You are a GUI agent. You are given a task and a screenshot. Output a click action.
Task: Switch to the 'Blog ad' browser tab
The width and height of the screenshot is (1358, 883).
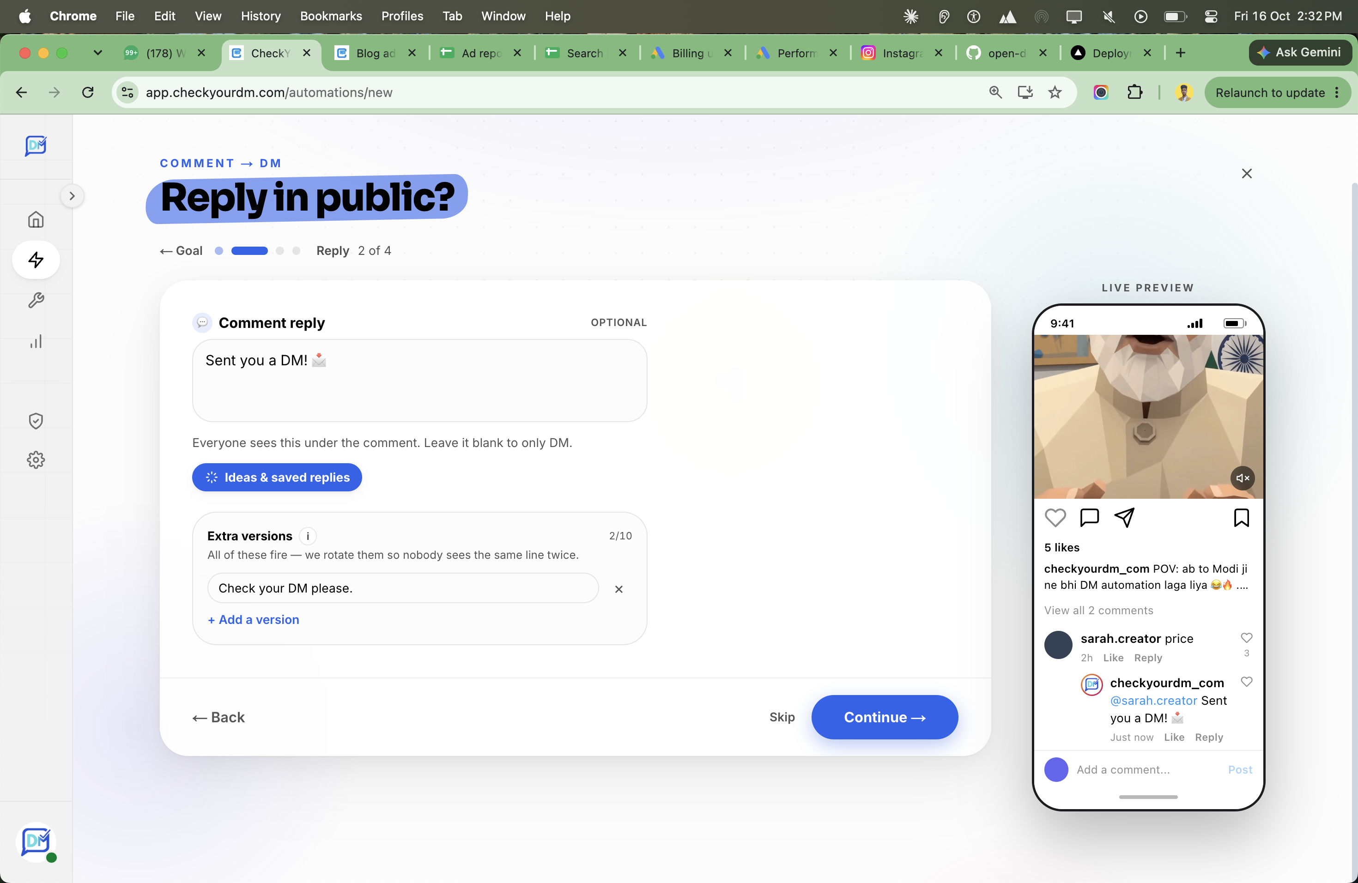(375, 53)
